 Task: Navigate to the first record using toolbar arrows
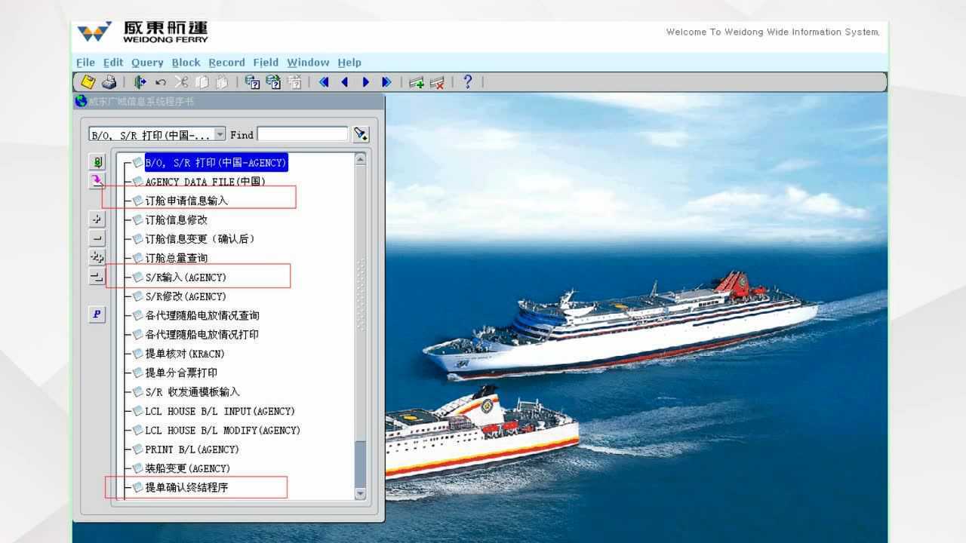[x=323, y=81]
